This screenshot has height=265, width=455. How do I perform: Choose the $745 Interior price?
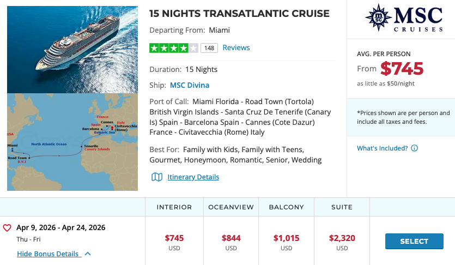(174, 238)
